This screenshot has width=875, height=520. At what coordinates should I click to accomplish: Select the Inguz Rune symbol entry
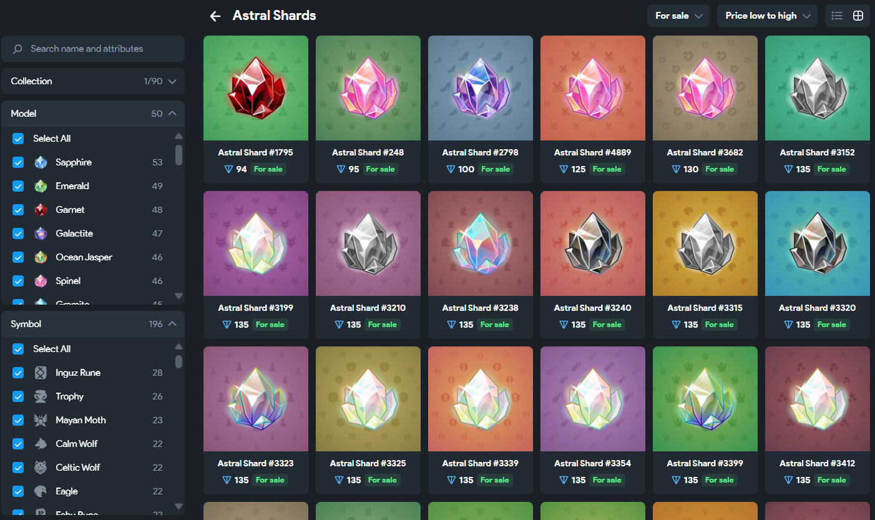[x=93, y=373]
